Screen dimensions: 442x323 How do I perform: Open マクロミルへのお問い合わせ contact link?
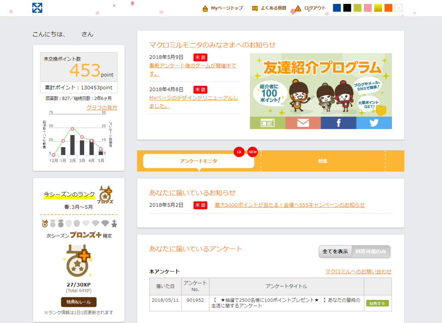[x=358, y=271]
